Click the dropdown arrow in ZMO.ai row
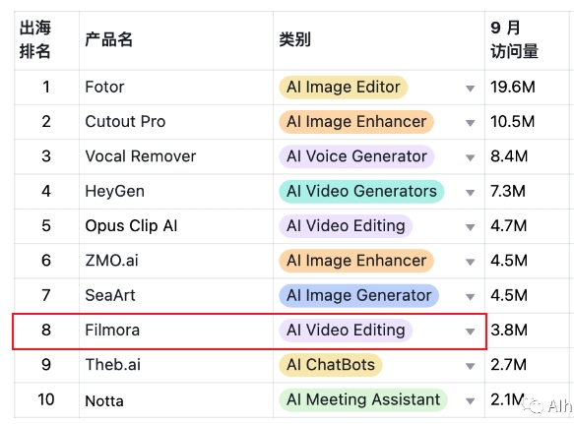This screenshot has height=424, width=574. click(x=470, y=262)
